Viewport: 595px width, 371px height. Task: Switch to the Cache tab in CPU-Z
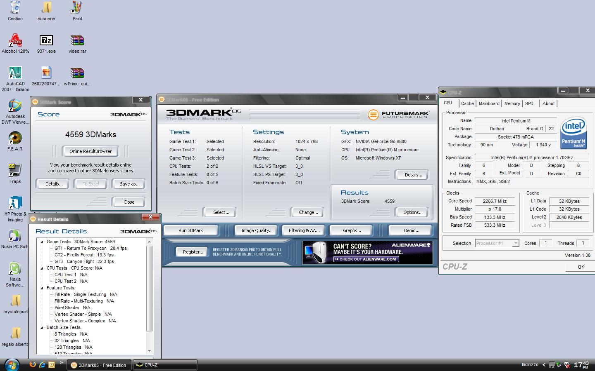(467, 103)
